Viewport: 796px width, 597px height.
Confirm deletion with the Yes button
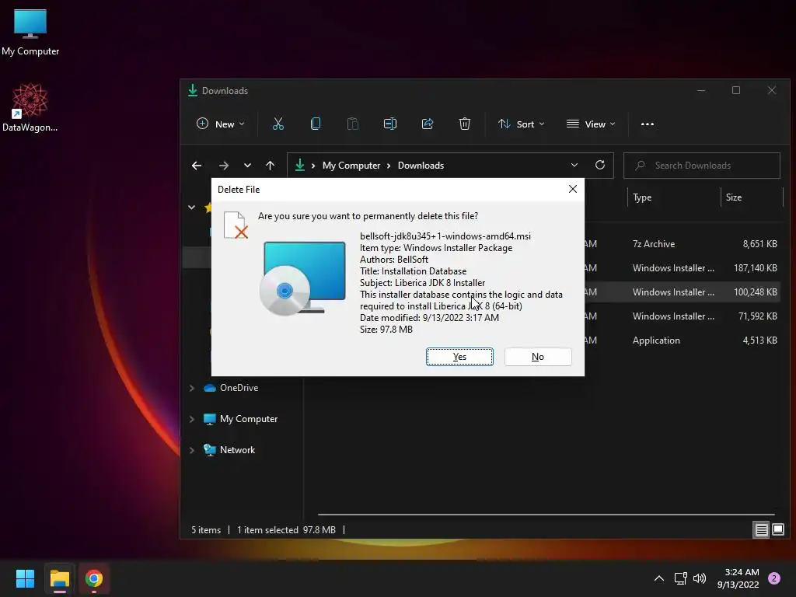pyautogui.click(x=459, y=356)
